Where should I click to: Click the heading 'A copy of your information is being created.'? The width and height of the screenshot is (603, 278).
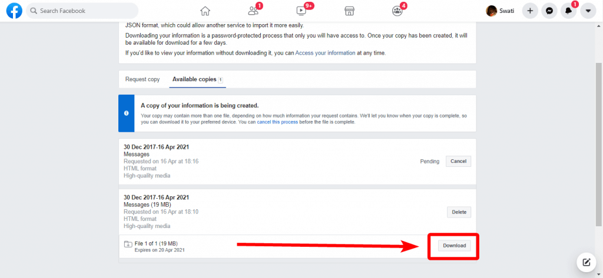pyautogui.click(x=200, y=106)
